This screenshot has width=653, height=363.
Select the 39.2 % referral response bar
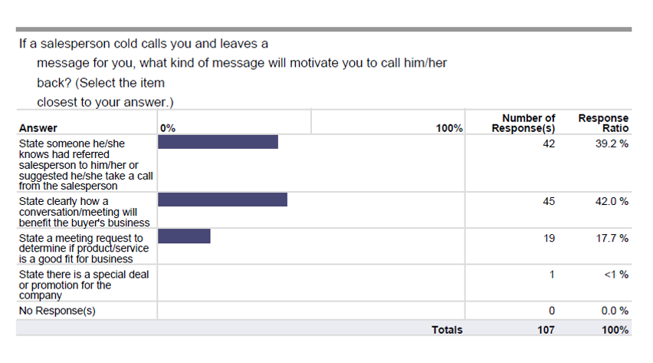(x=218, y=142)
